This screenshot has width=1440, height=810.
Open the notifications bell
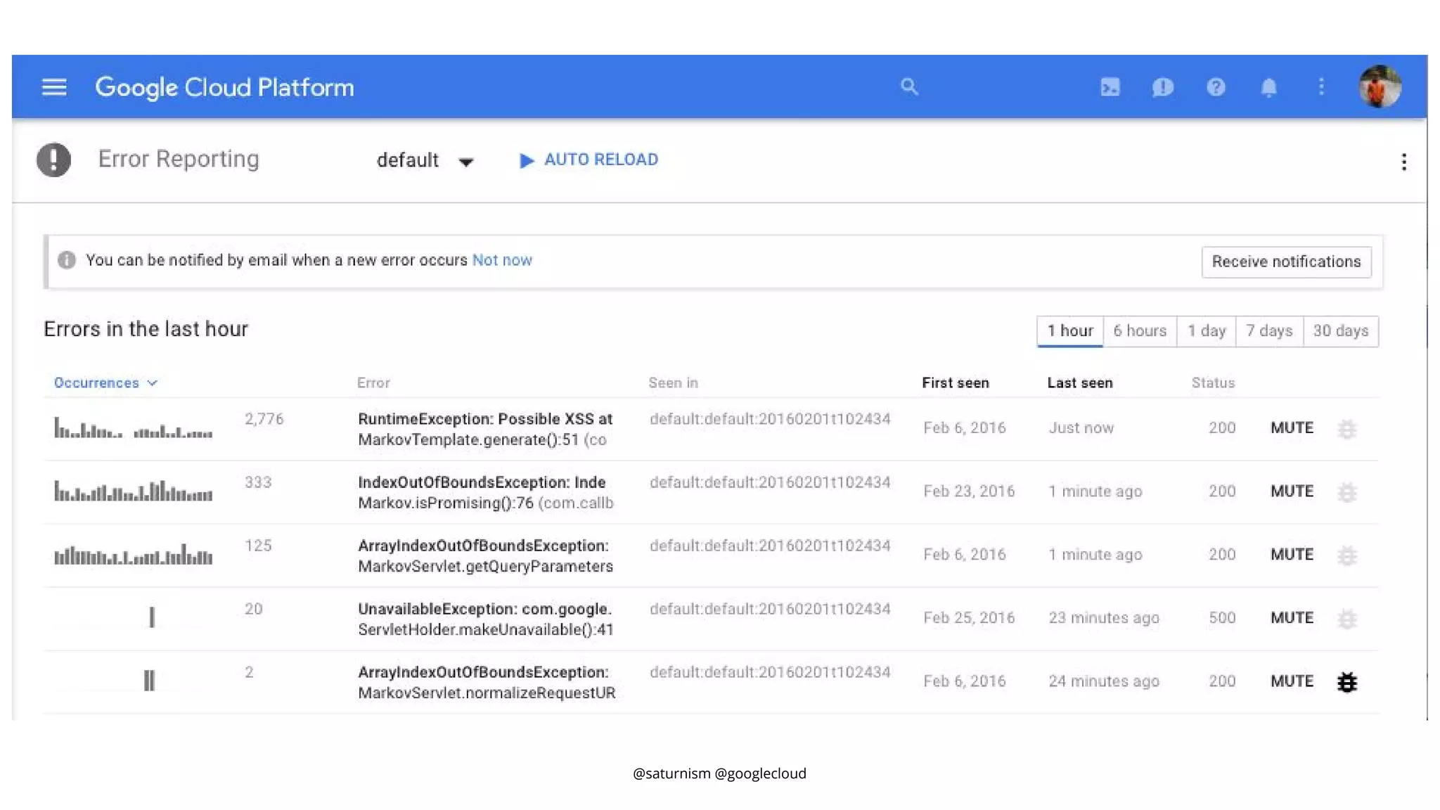1268,87
